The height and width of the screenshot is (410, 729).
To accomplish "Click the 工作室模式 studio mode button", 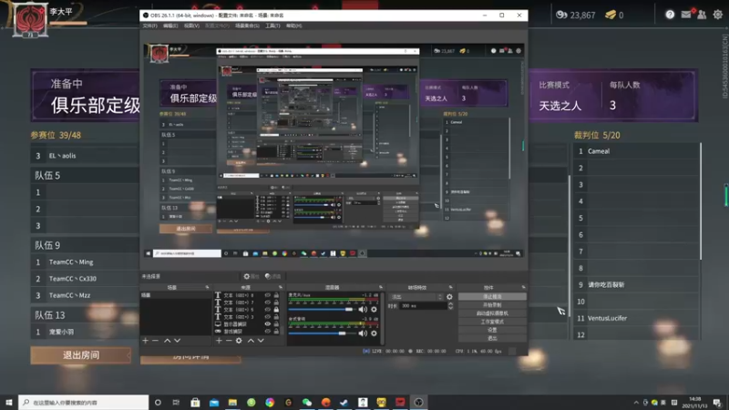I will click(x=492, y=322).
